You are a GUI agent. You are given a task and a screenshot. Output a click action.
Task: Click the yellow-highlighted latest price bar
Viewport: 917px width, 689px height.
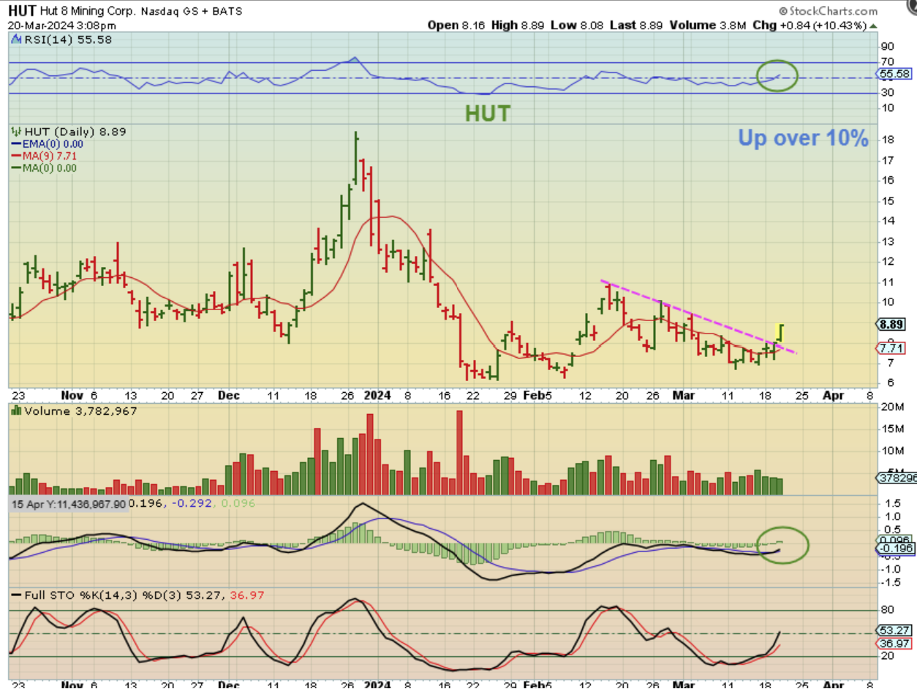click(x=780, y=334)
